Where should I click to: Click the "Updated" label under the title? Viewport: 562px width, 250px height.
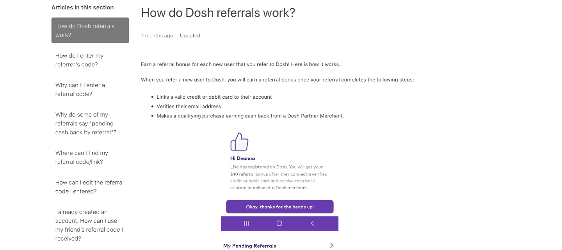(x=190, y=35)
